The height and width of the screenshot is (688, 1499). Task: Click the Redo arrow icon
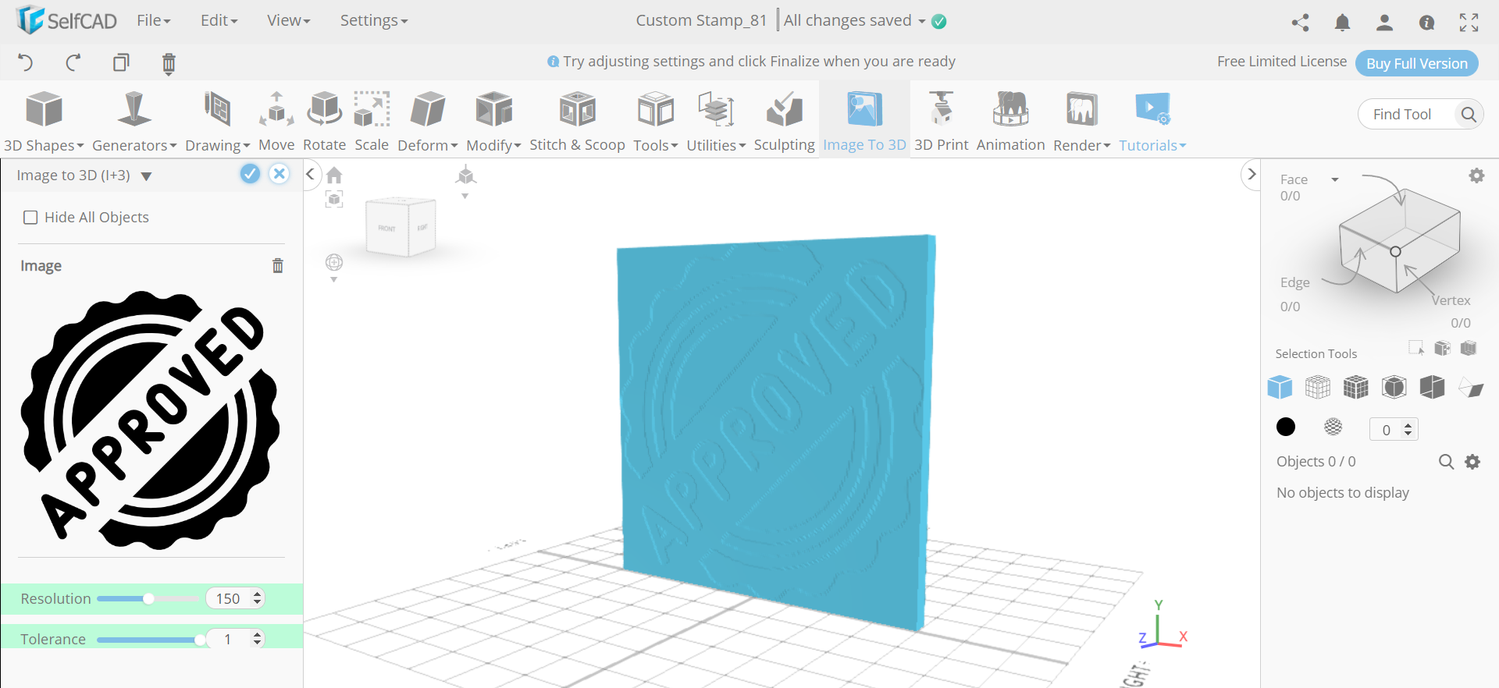click(x=73, y=62)
